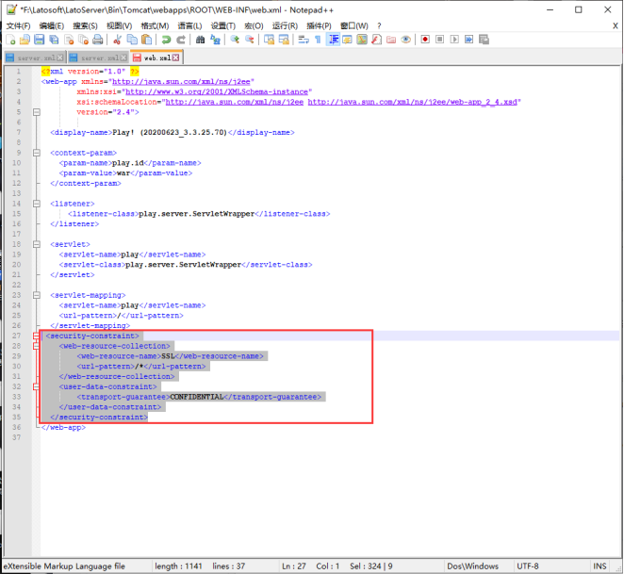The height and width of the screenshot is (574, 624).
Task: Click the UTF-8 encoding in status bar
Action: tap(528, 566)
